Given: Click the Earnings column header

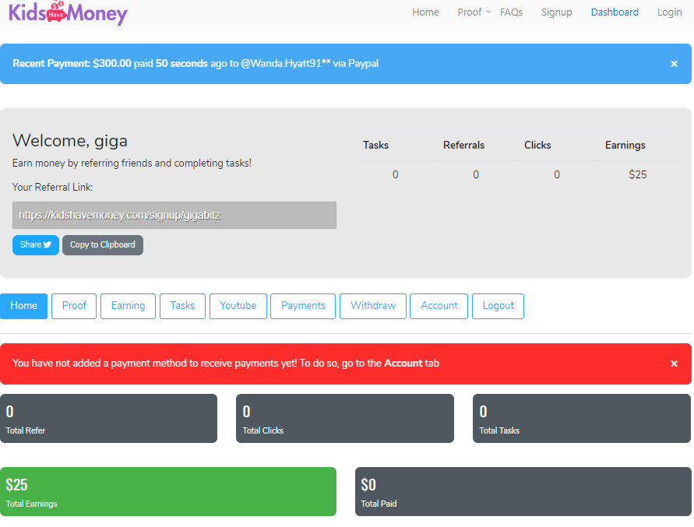Looking at the screenshot, I should click(x=625, y=145).
